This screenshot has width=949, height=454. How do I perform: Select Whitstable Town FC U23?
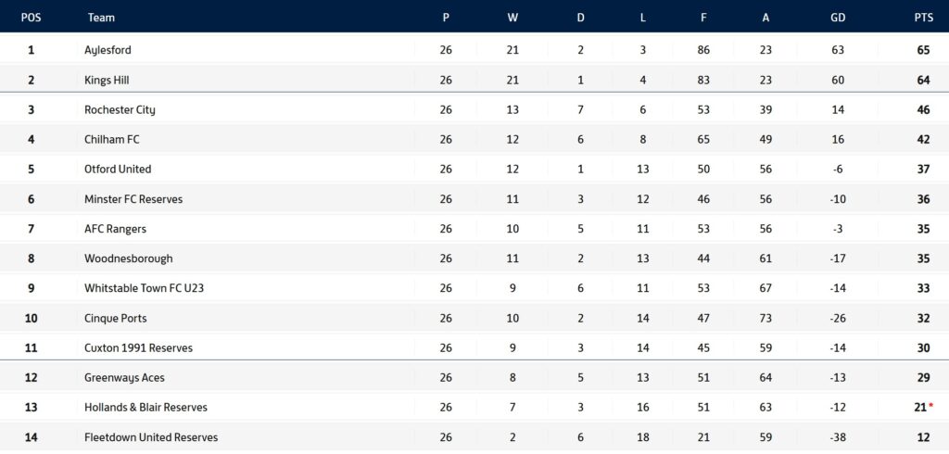(144, 288)
